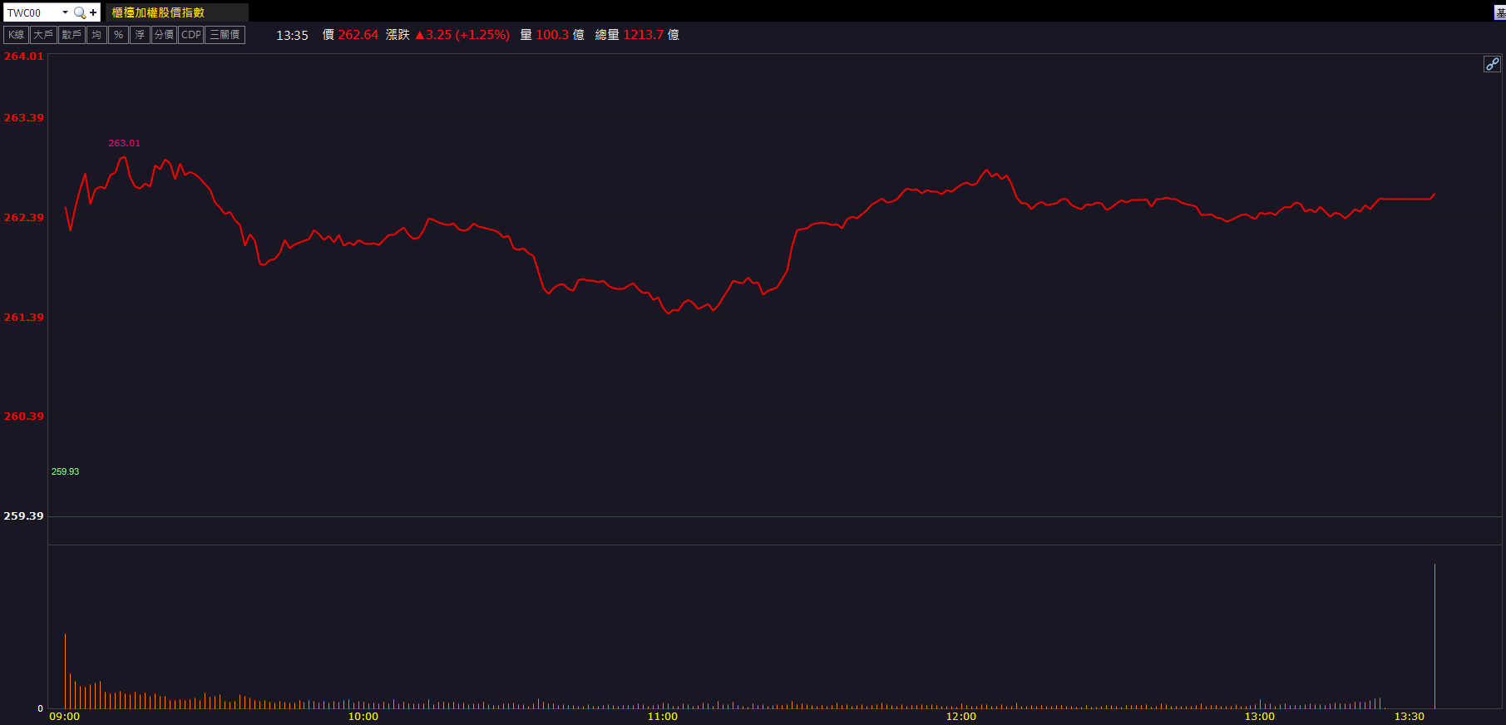The width and height of the screenshot is (1506, 725).
Task: Click the TWC00 symbol input field
Action: coord(32,12)
